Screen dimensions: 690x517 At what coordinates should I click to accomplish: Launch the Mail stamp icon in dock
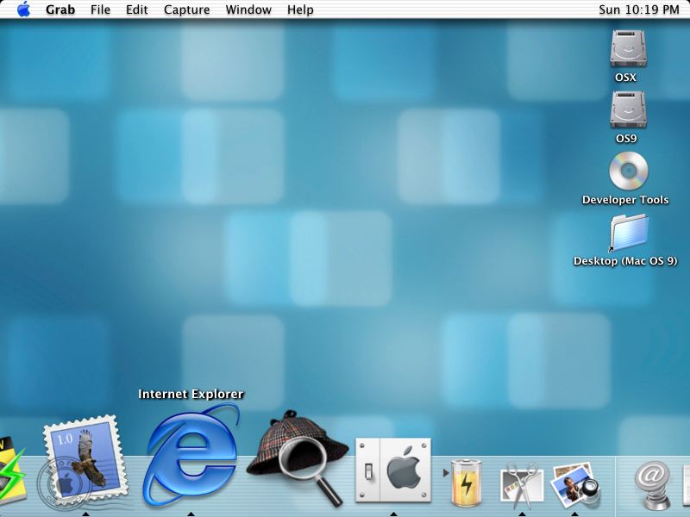coord(85,463)
